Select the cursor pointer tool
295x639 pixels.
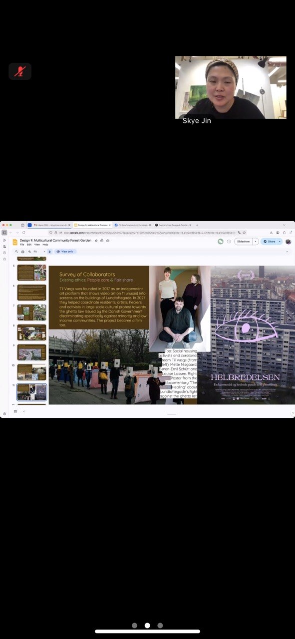(50, 252)
